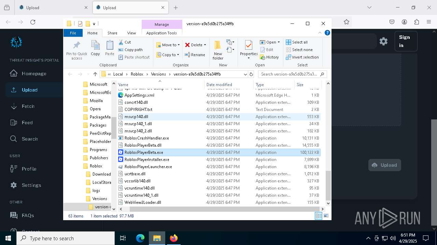This screenshot has height=245, width=437.
Task: Select WebView2Loader.dll file
Action: [218, 202]
